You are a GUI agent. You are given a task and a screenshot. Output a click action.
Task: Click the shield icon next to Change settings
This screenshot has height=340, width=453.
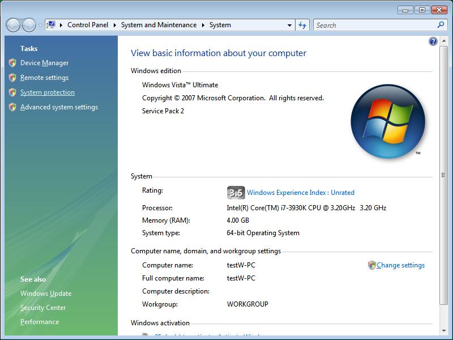coord(371,265)
